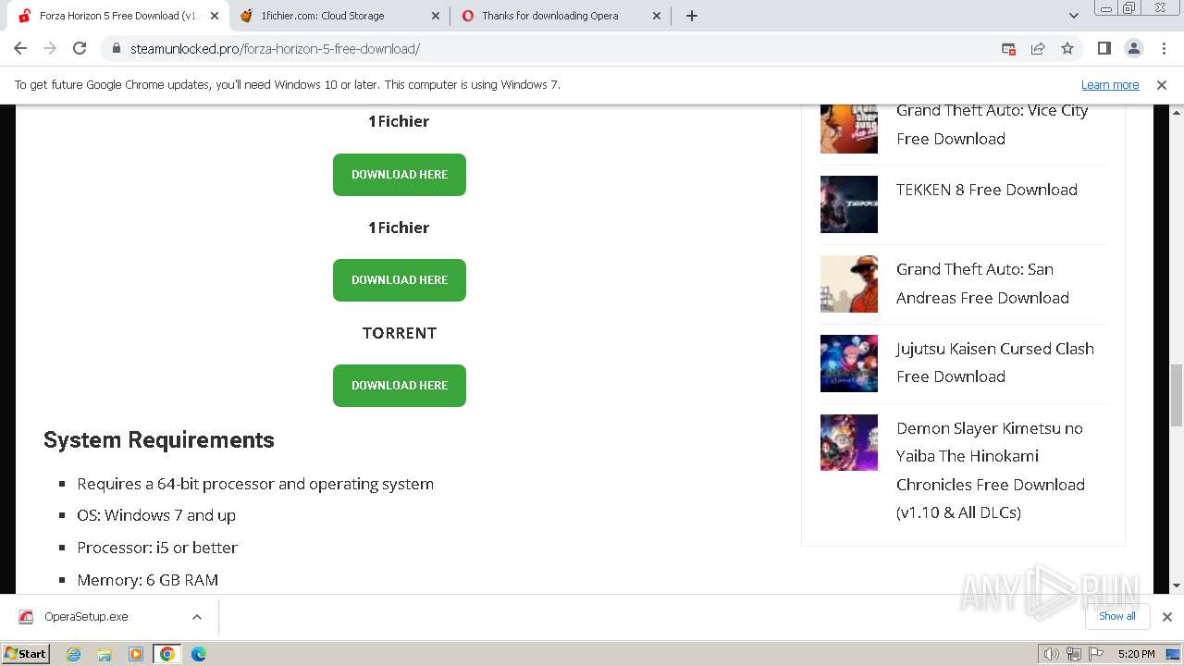The height and width of the screenshot is (666, 1184).
Task: Click the 5:20 PM system clock
Action: click(1136, 654)
